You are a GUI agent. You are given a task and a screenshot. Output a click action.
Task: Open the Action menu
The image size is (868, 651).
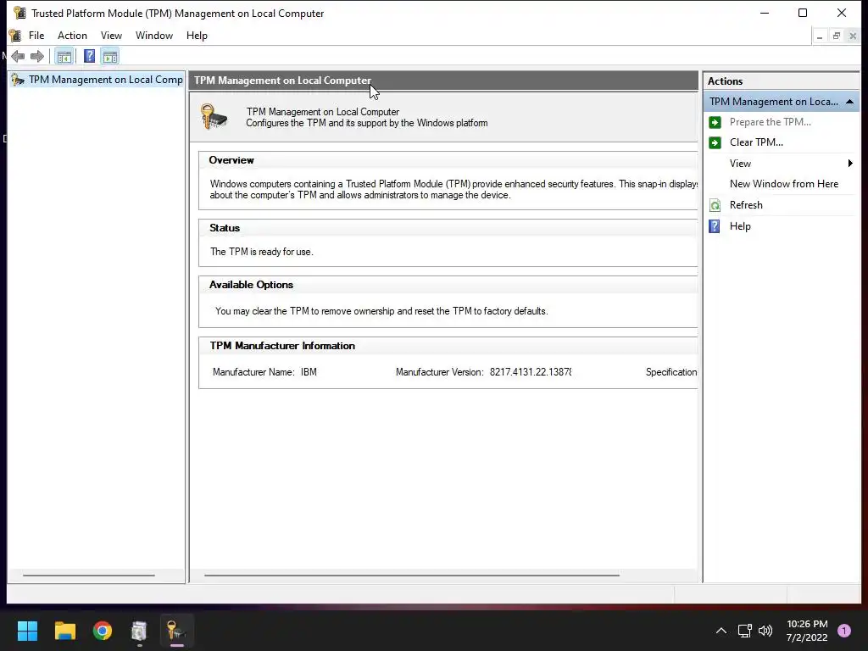73,36
